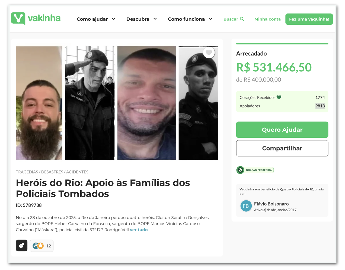Click the search magnifier icon
345x270 pixels.
coord(242,19)
